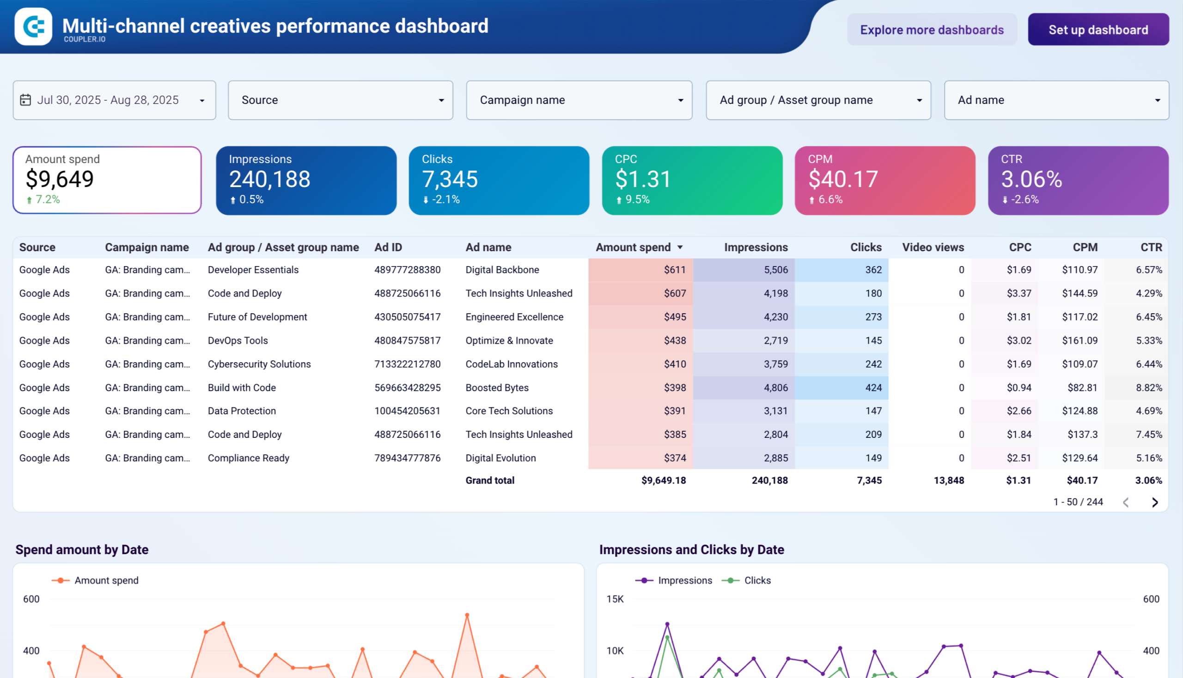The image size is (1183, 678).
Task: Click the Coupler.io logo icon
Action: pos(33,26)
